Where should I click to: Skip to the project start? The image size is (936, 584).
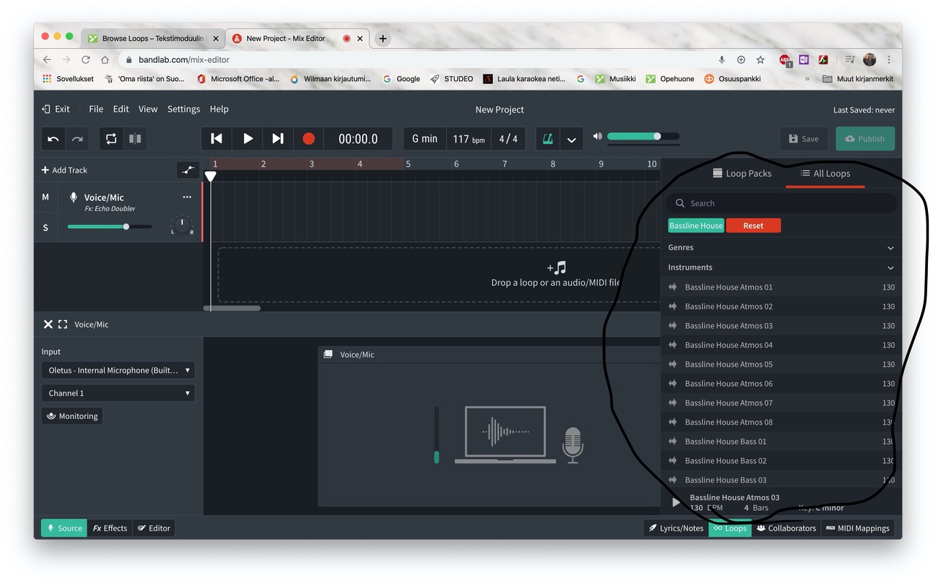[216, 139]
